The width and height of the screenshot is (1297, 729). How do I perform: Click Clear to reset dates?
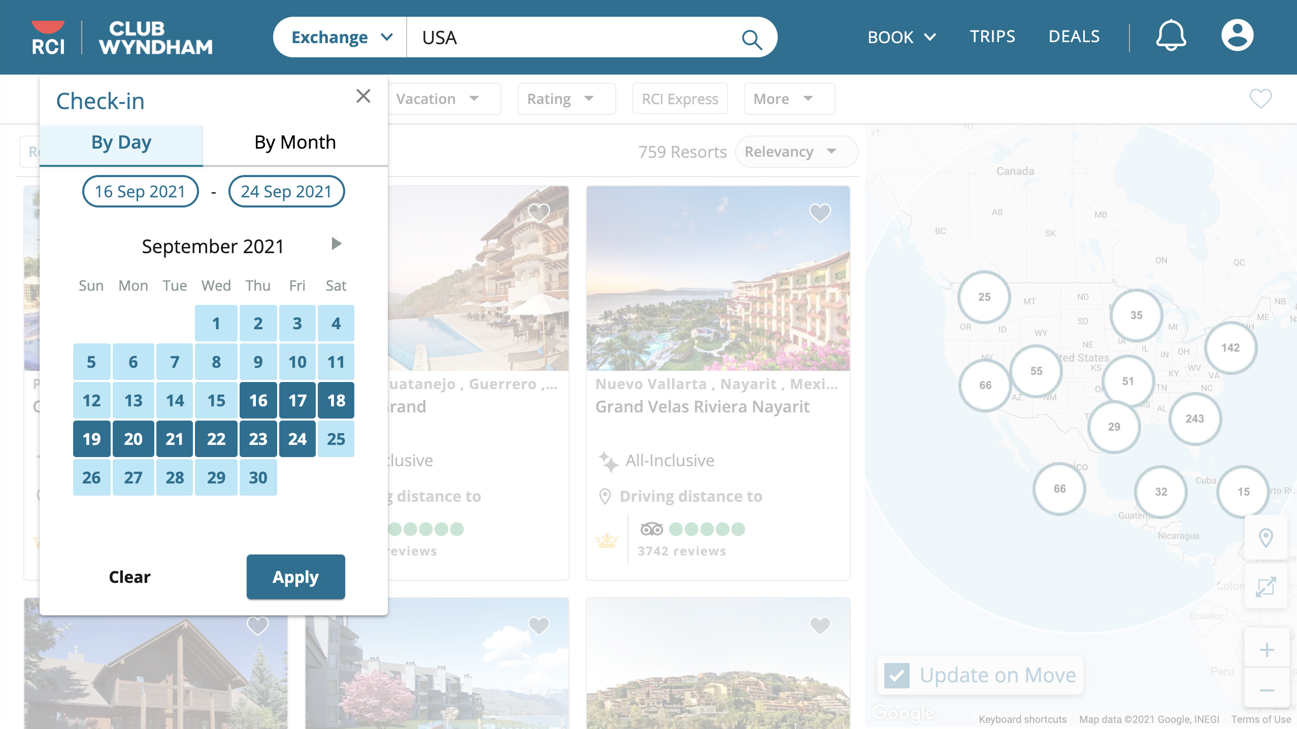pyautogui.click(x=129, y=577)
